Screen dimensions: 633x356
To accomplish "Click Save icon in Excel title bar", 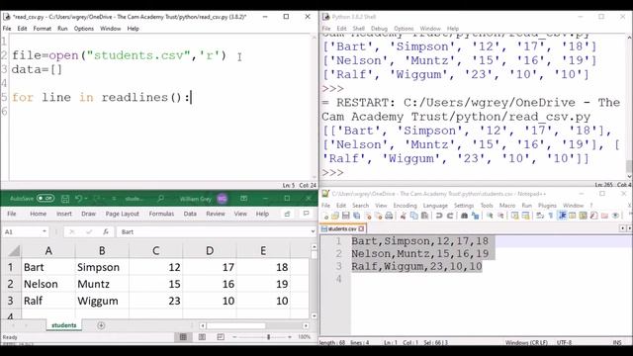I will coord(65,199).
